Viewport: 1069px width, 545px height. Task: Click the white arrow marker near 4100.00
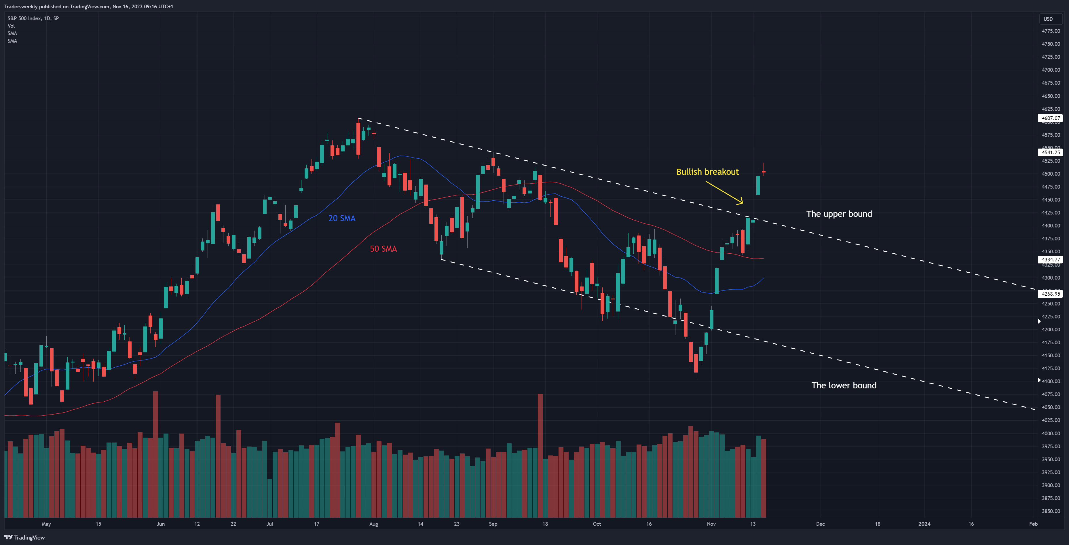1039,380
